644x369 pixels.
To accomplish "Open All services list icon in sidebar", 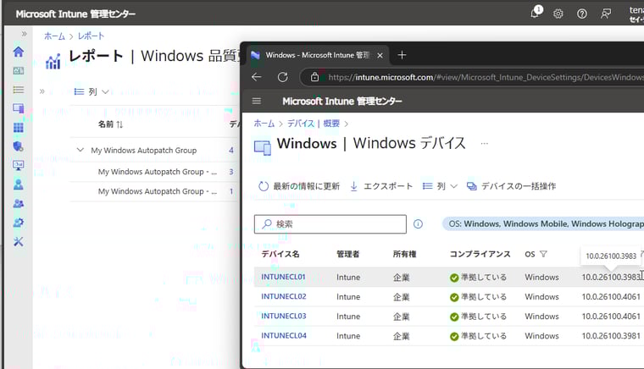I will click(x=19, y=90).
